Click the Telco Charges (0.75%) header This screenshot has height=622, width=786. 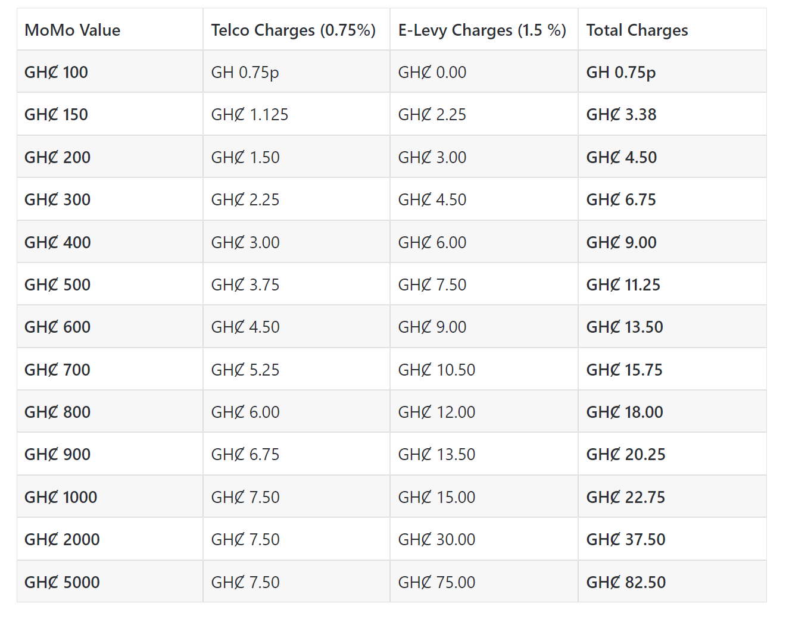tap(293, 30)
